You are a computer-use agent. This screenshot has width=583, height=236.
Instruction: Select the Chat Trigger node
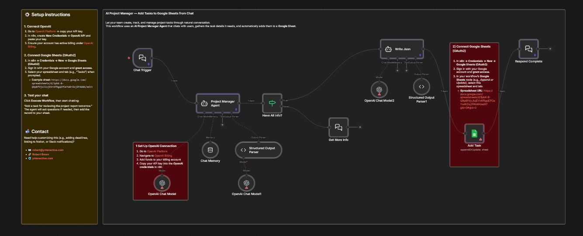pyautogui.click(x=142, y=58)
